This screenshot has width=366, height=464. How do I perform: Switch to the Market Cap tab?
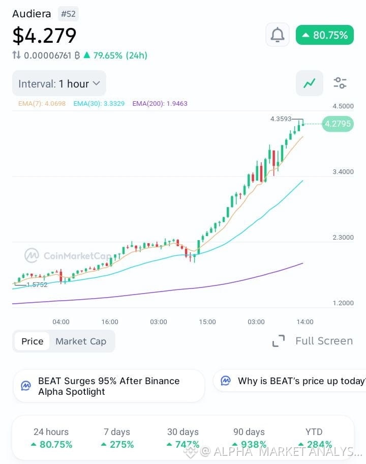click(x=81, y=341)
